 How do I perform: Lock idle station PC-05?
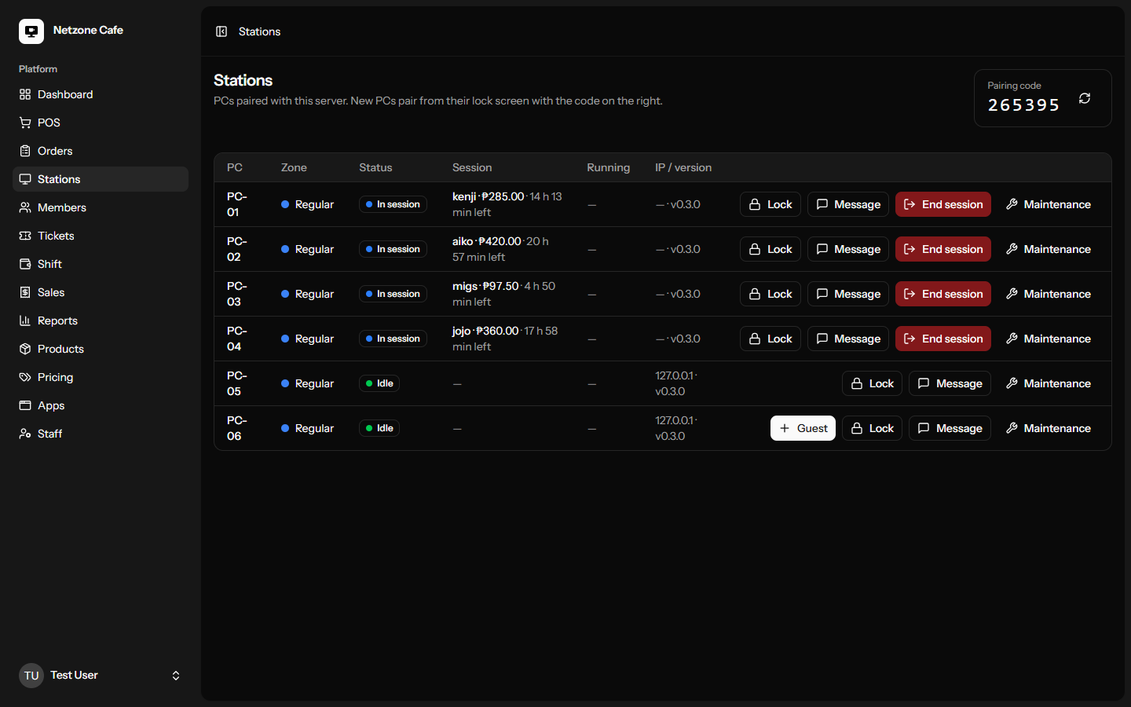pos(873,383)
